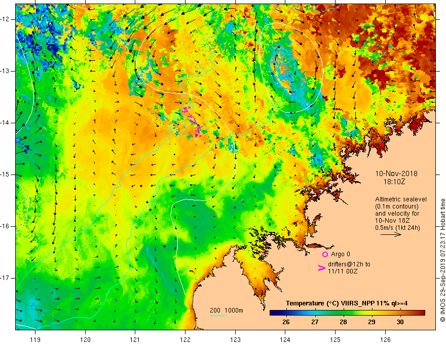Image resolution: width=446 pixels, height=345 pixels.
Task: Click the longitude axis label 123
Action: tap(235, 339)
